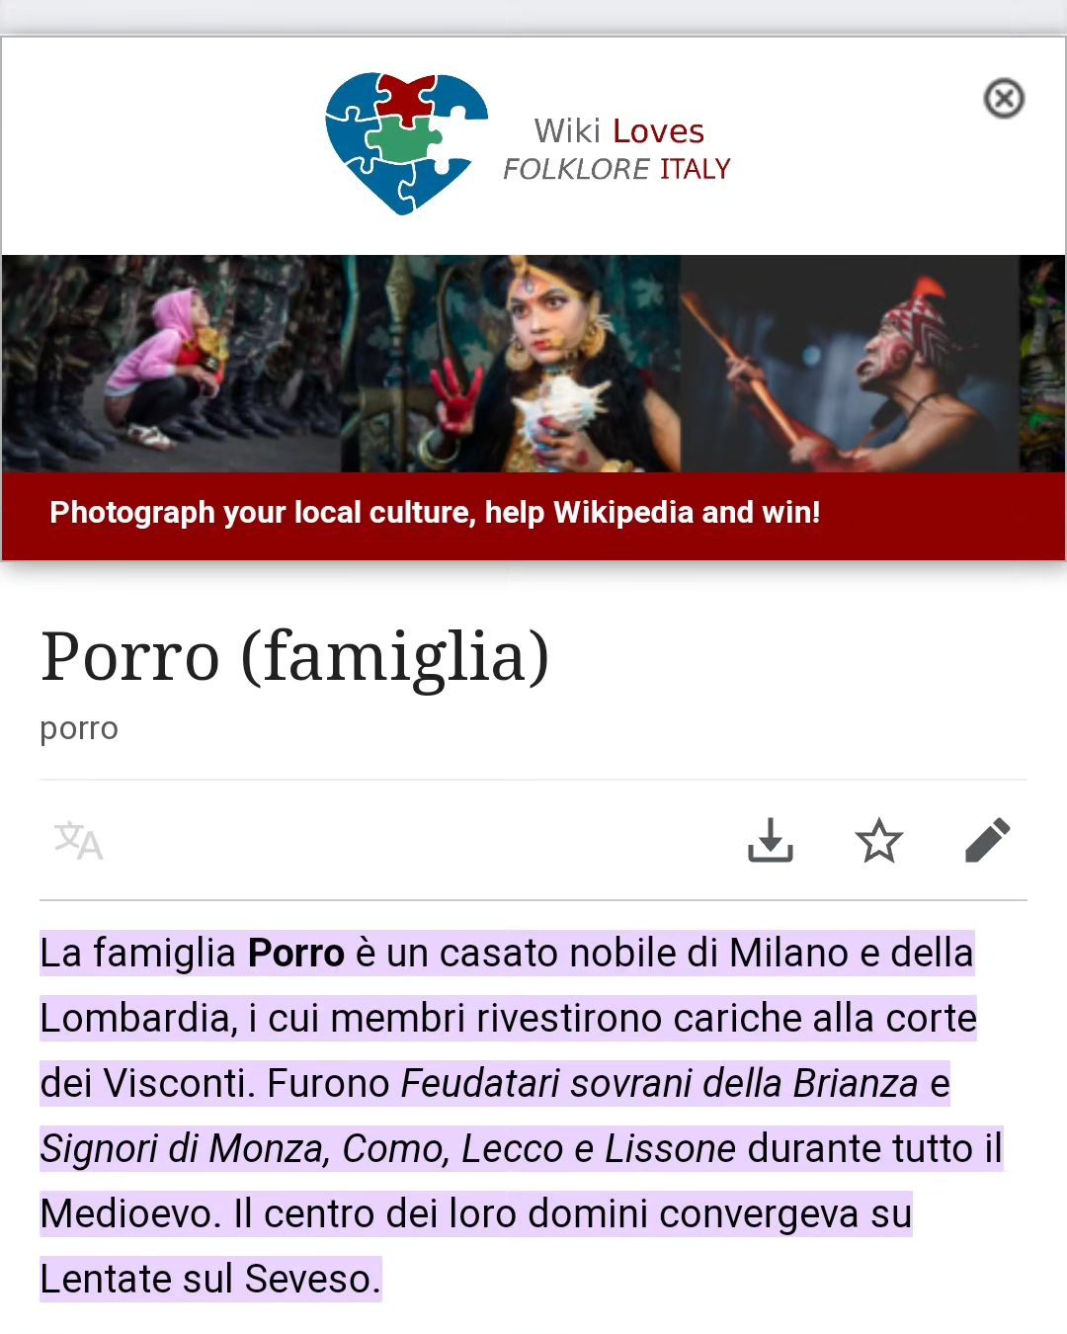Tap the photo of woman holding conch shell
The width and height of the screenshot is (1067, 1334).
pyautogui.click(x=511, y=364)
